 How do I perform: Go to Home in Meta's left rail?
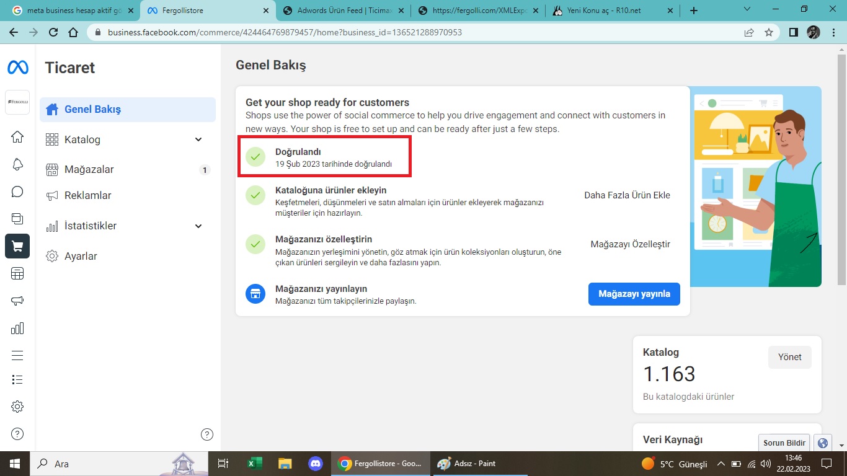click(17, 137)
